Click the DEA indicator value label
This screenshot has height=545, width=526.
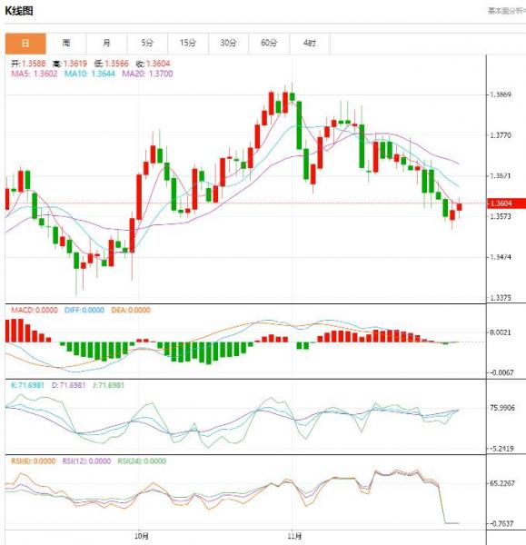click(x=131, y=310)
